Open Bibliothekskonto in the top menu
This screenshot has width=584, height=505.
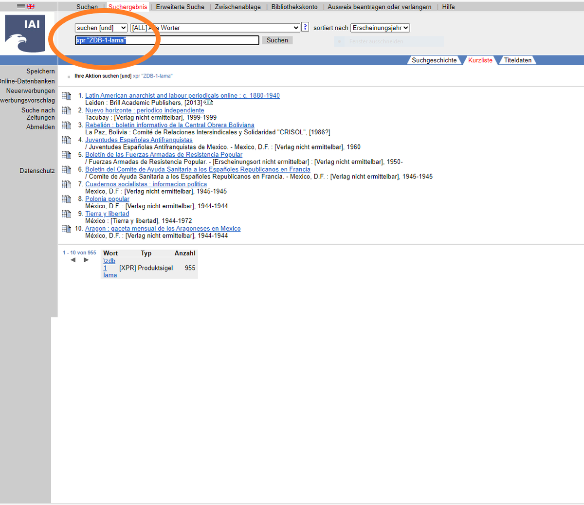tap(294, 7)
